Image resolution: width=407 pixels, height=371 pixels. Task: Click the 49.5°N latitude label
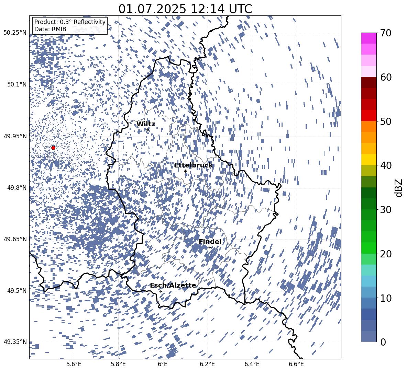(17, 290)
